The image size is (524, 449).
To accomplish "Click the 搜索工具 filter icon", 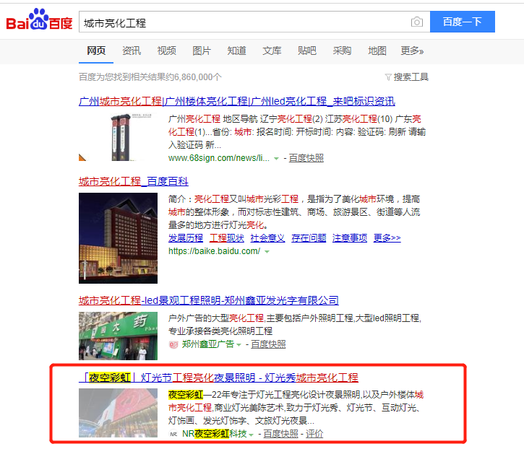I will (388, 77).
